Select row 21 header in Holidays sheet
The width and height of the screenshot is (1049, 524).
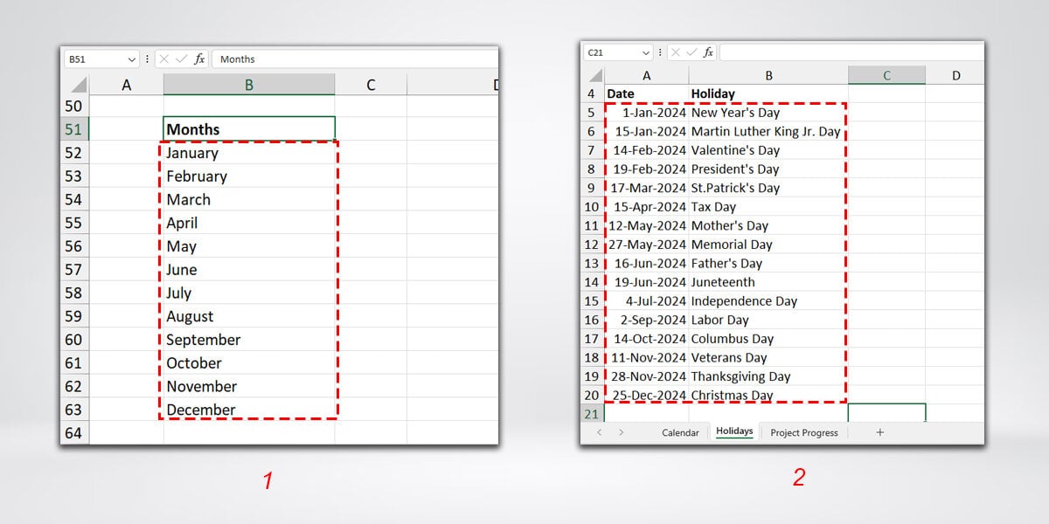pyautogui.click(x=592, y=414)
